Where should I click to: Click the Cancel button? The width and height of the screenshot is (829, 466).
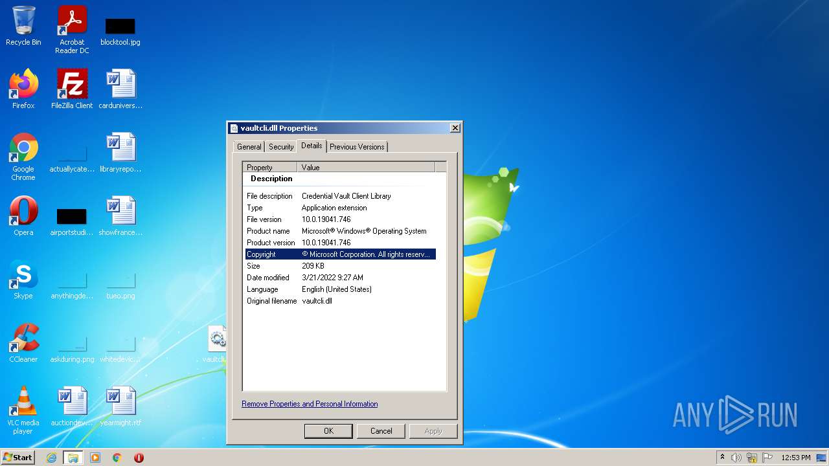tap(381, 431)
